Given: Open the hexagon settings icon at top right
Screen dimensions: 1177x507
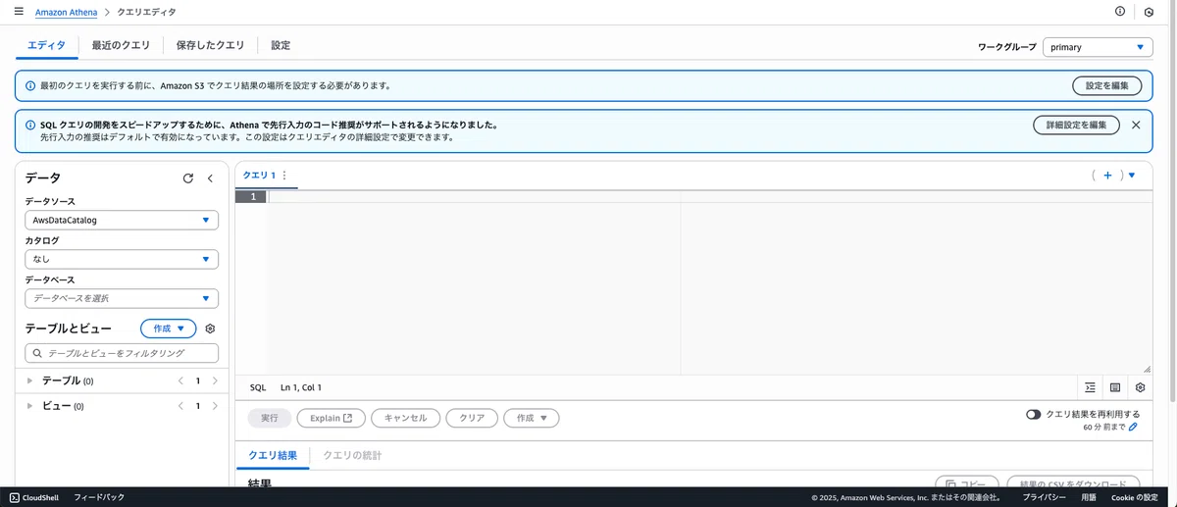Looking at the screenshot, I should tap(1149, 12).
